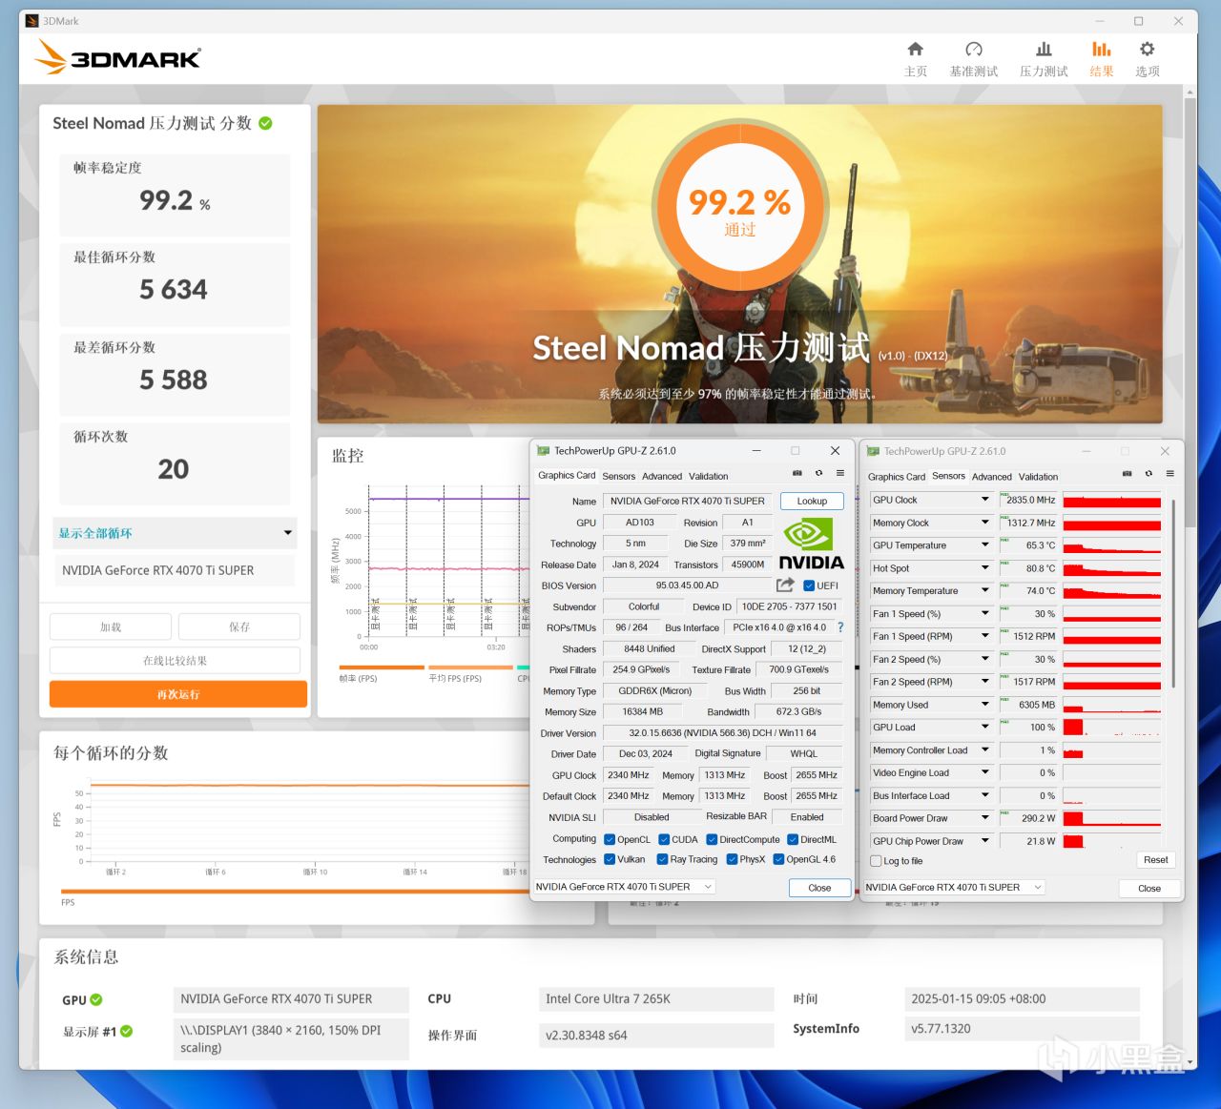Toggle the OpenGL 4.6 checkbox
The image size is (1221, 1109).
[x=778, y=860]
